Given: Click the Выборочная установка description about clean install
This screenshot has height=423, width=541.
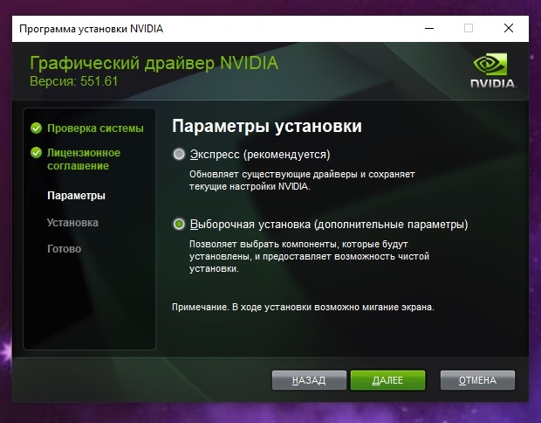Looking at the screenshot, I should 309,256.
